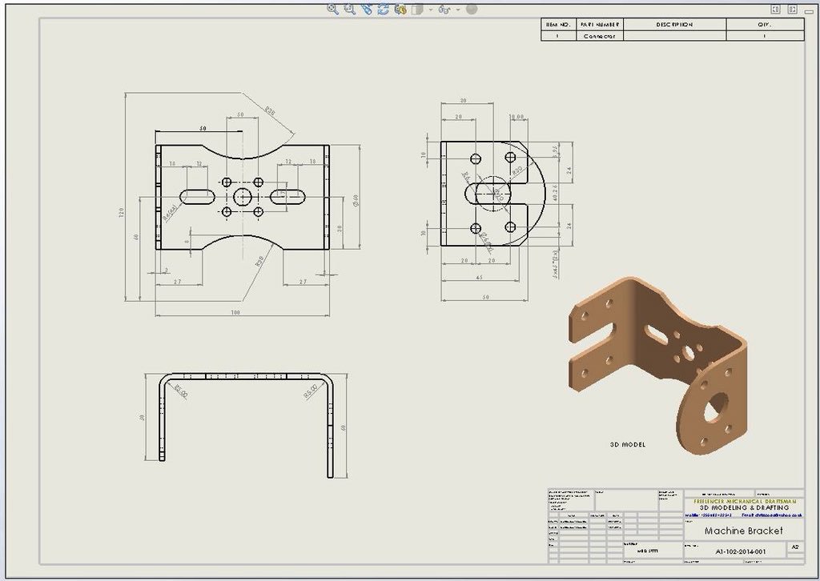Select the Zoom to Fit tool

[331, 10]
